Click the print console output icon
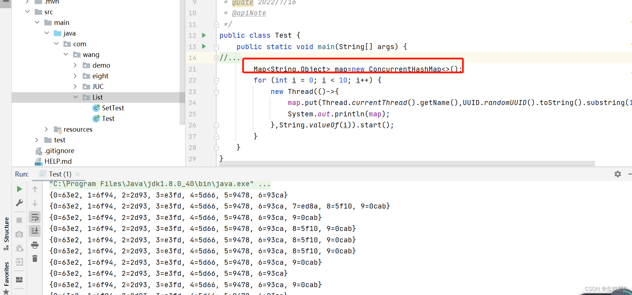 click(x=35, y=245)
